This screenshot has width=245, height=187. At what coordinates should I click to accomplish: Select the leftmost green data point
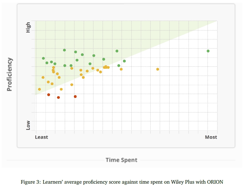(x=43, y=58)
